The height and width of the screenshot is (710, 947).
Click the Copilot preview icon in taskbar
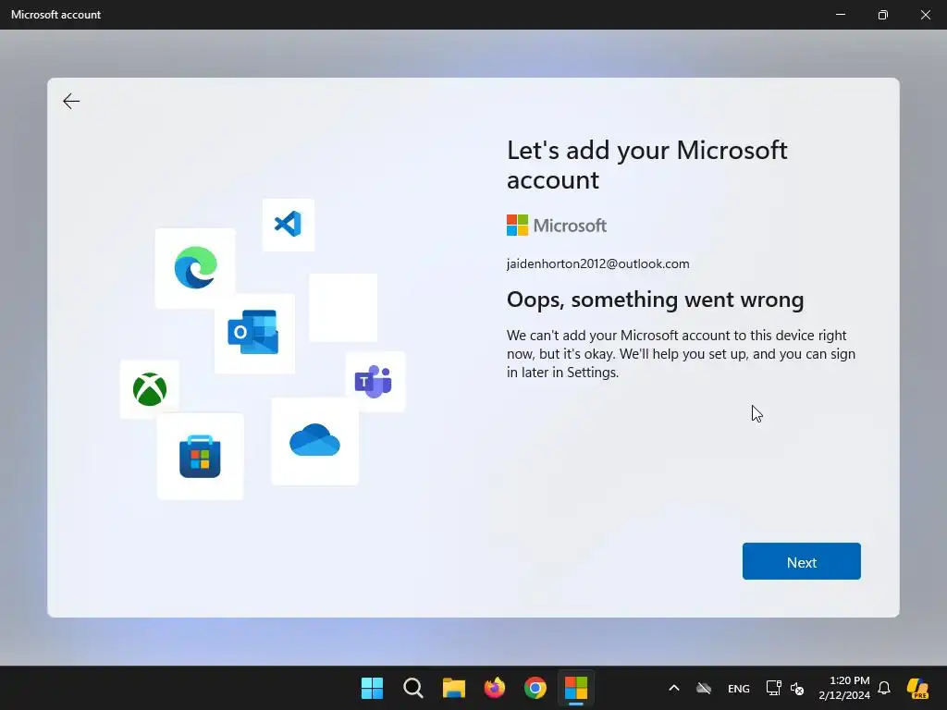[918, 688]
